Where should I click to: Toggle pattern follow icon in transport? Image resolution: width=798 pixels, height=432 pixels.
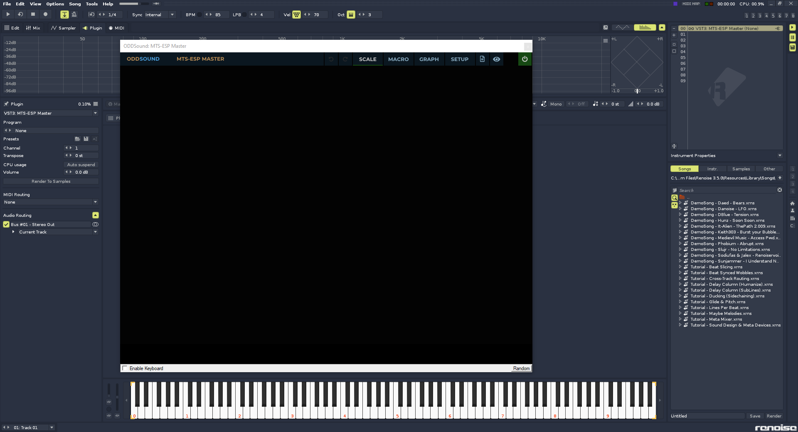(64, 15)
